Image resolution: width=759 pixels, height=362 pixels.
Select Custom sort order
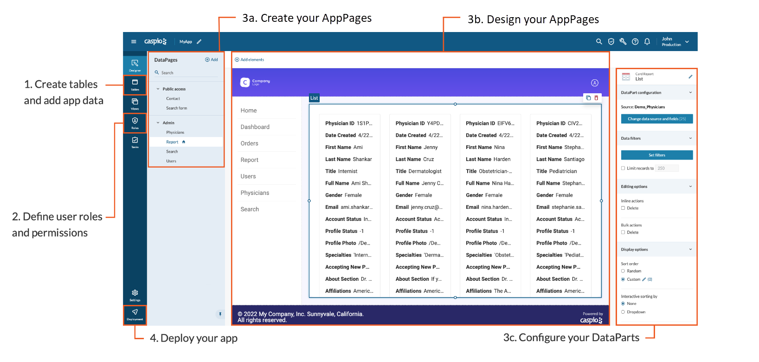tap(623, 279)
